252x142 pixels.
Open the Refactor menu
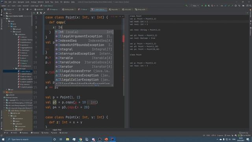click(41, 2)
